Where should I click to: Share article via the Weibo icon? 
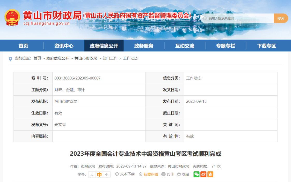click(x=203, y=174)
